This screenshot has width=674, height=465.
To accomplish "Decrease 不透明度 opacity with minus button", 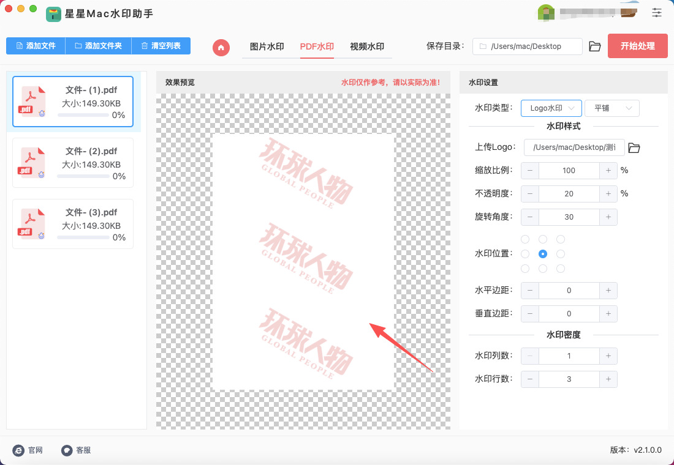I will pos(530,194).
